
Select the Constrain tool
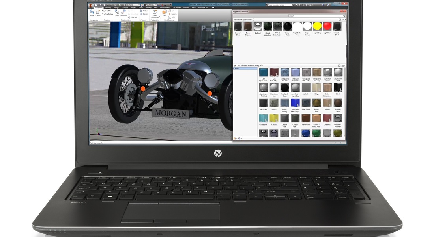point(123,13)
